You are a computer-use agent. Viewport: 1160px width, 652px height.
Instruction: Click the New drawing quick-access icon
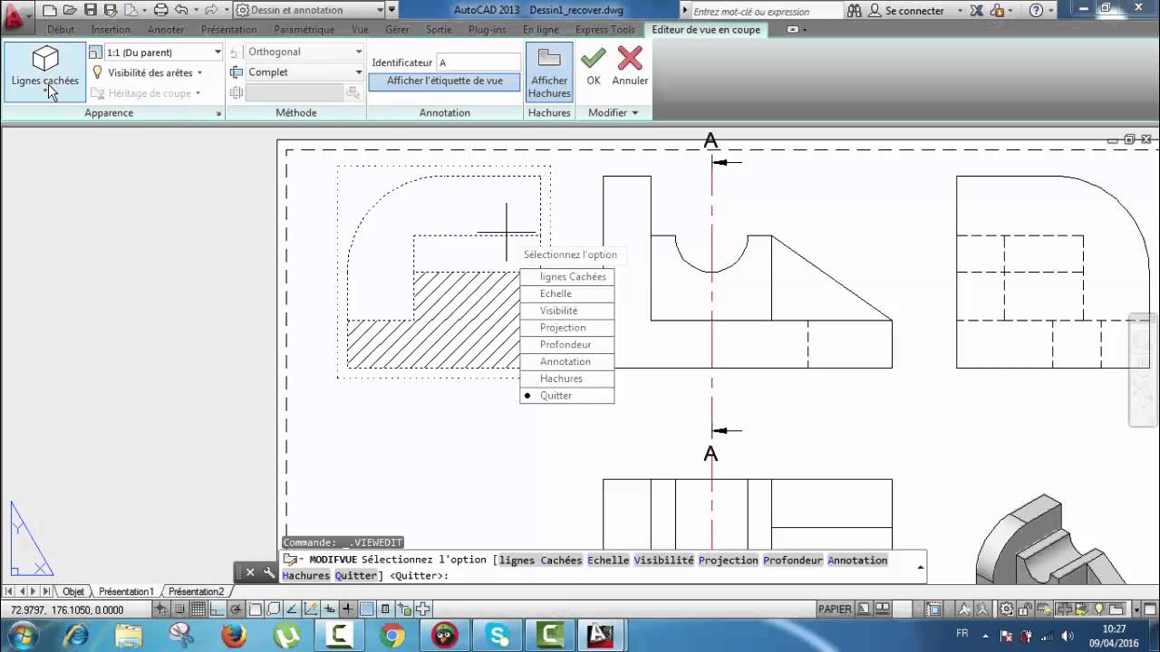coord(50,10)
